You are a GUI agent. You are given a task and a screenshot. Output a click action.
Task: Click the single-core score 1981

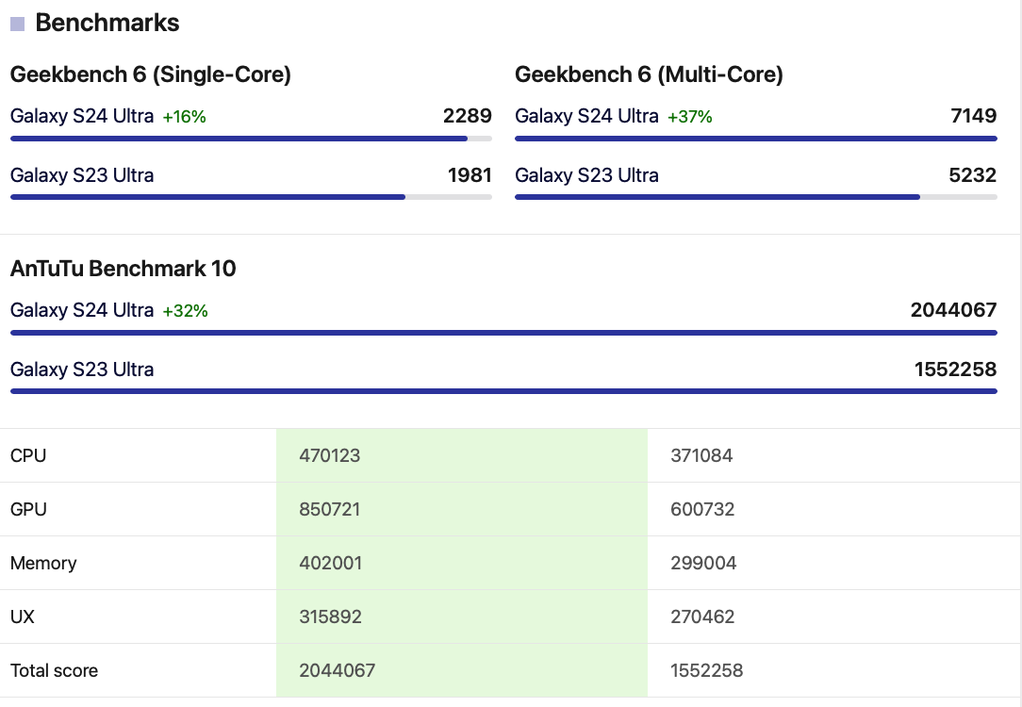(470, 175)
